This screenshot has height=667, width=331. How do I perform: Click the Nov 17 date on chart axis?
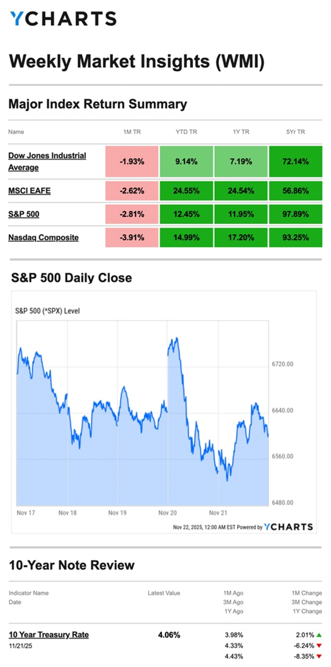pyautogui.click(x=26, y=513)
